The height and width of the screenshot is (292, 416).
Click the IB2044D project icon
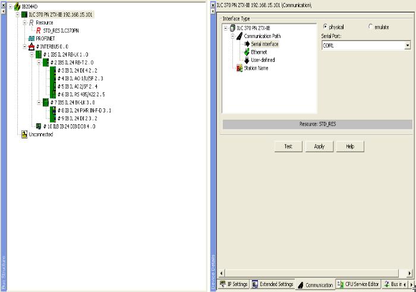click(x=17, y=7)
